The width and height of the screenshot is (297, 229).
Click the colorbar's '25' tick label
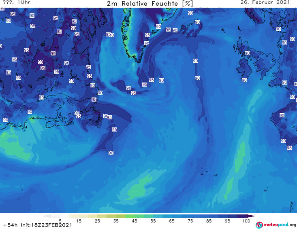point(97,221)
